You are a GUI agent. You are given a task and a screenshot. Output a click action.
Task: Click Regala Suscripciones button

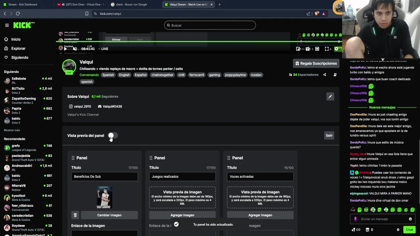click(x=316, y=63)
